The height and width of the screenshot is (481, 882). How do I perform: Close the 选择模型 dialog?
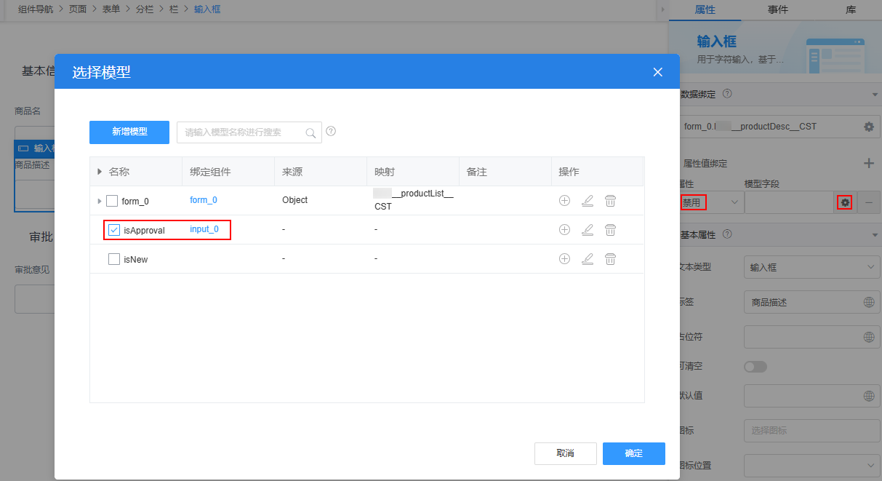(658, 72)
